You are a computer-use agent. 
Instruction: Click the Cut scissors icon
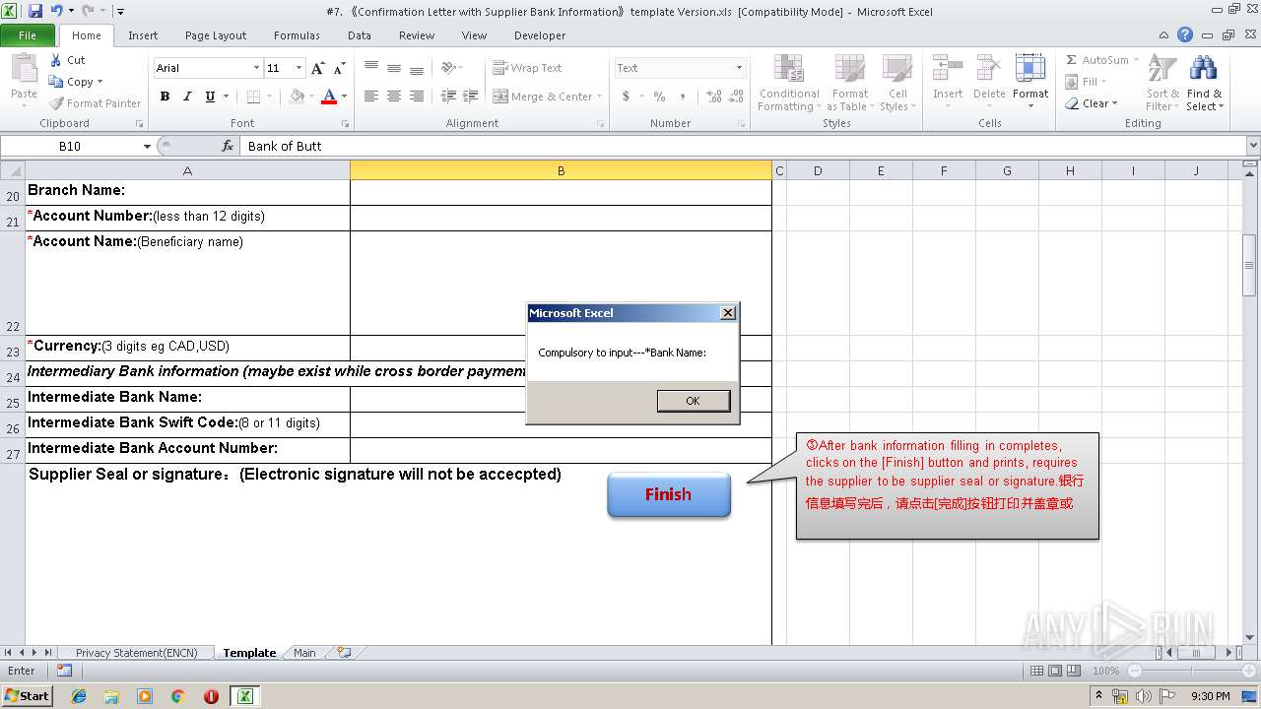click(x=56, y=60)
